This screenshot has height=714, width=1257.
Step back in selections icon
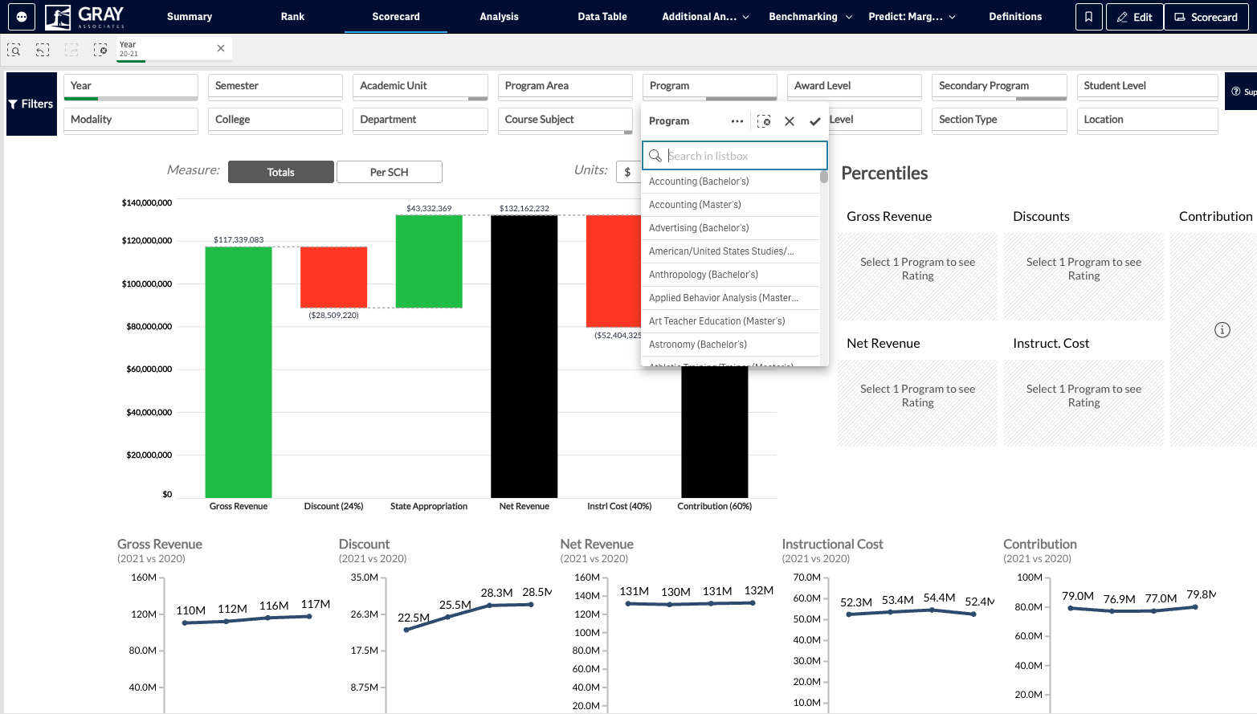tap(43, 50)
